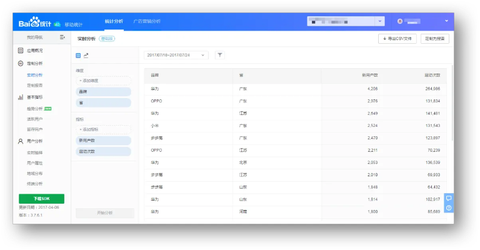Collapse the sidebar with the menu icon
480x250 pixels.
pos(62,37)
